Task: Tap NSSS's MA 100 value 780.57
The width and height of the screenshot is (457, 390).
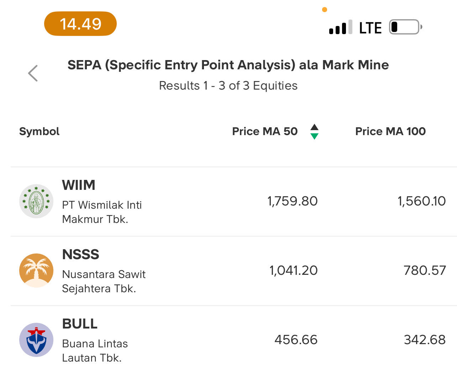Action: click(425, 271)
